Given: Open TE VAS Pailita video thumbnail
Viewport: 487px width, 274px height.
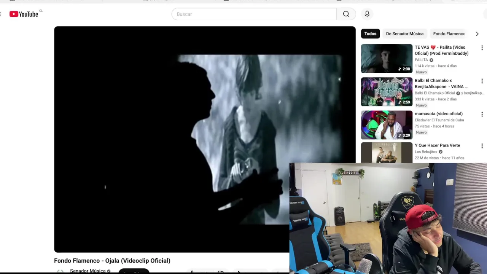Looking at the screenshot, I should tap(387, 59).
